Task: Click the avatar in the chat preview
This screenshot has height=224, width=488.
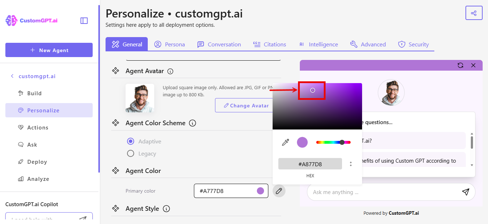Action: click(391, 92)
